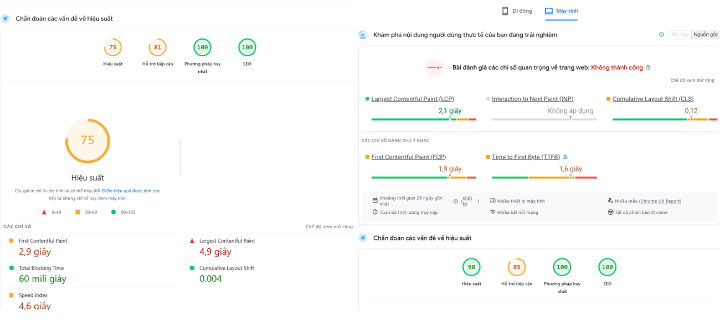Click the green dot next to Total Blocking Time
The height and width of the screenshot is (330, 720).
click(x=12, y=268)
